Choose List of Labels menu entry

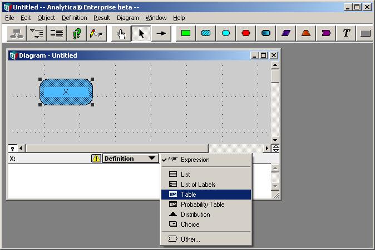tap(206, 185)
